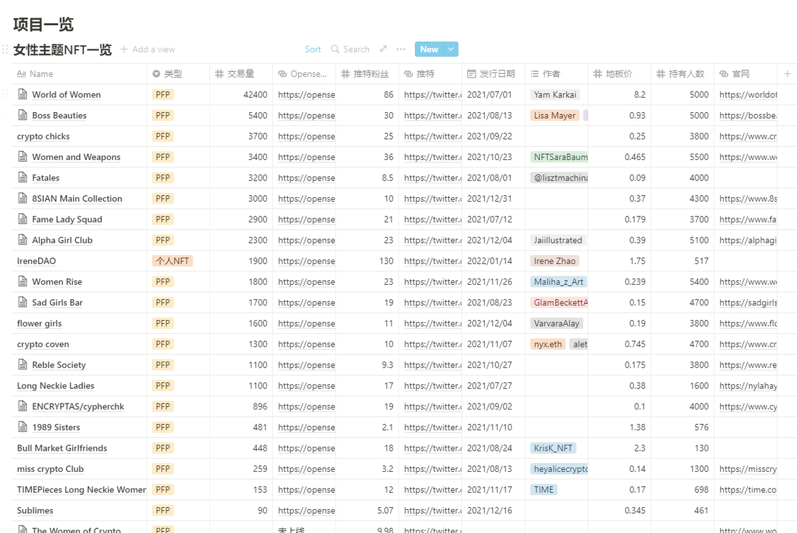Open 类型 PFP select for crypto chicks
This screenshot has width=797, height=533.
pyautogui.click(x=163, y=136)
